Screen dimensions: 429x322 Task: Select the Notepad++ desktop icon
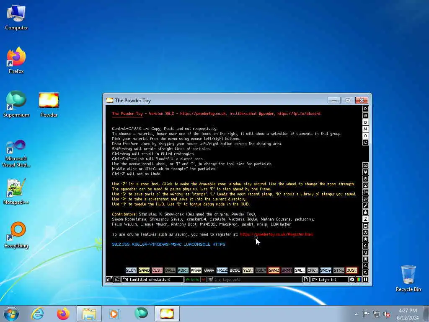pos(16,192)
